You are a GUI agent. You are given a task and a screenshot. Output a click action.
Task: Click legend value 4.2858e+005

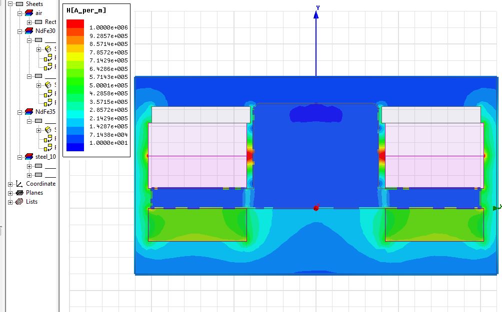(108, 93)
